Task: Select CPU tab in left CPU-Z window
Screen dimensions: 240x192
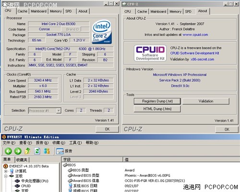Action: pyautogui.click(x=8, y=11)
